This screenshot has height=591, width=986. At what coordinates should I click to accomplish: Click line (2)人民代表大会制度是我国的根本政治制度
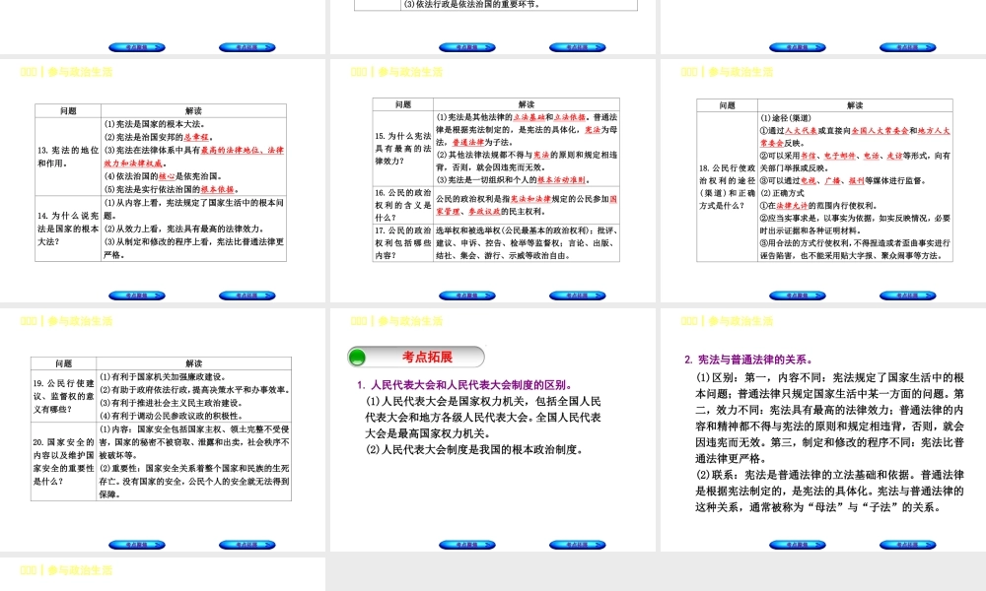coord(476,450)
